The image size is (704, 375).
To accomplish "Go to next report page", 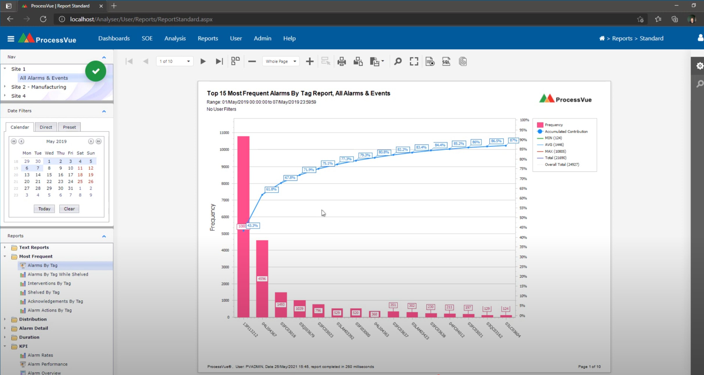I will [x=203, y=61].
